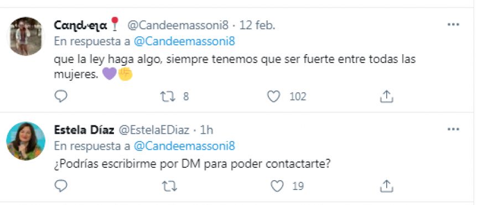Like Estela Díaz's tweet with 19 likes
This screenshot has width=477, height=205.
click(277, 186)
